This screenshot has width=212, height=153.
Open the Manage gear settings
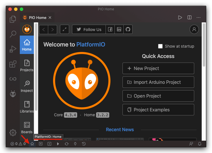[13, 132]
